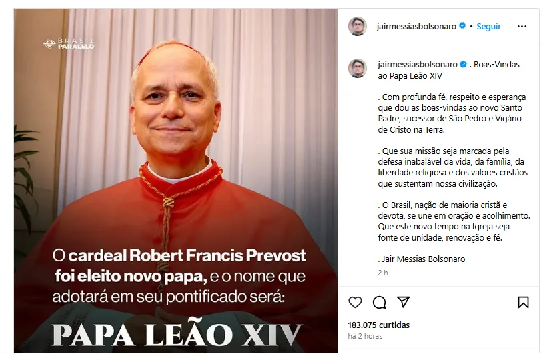Open username link in the caption

coord(418,65)
